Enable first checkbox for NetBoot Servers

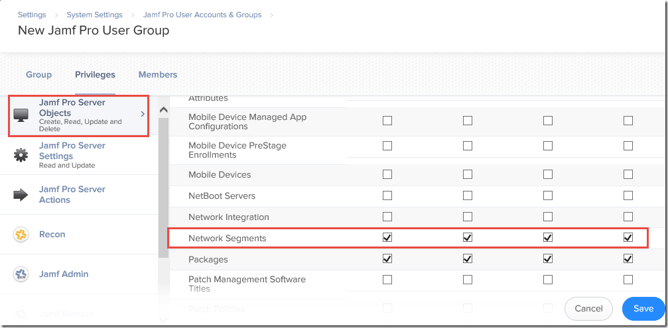point(387,195)
